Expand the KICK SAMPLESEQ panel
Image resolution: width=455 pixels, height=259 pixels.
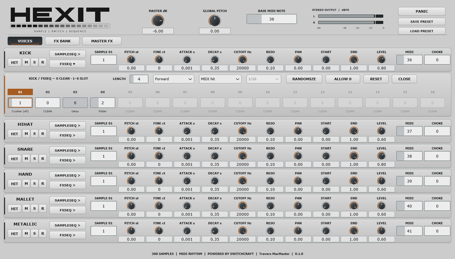click(68, 54)
